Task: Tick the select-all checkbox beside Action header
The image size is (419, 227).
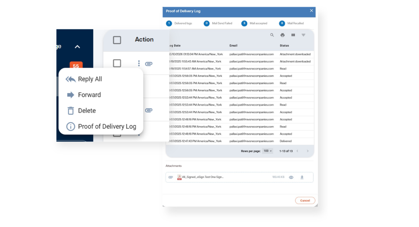Action: coord(117,40)
